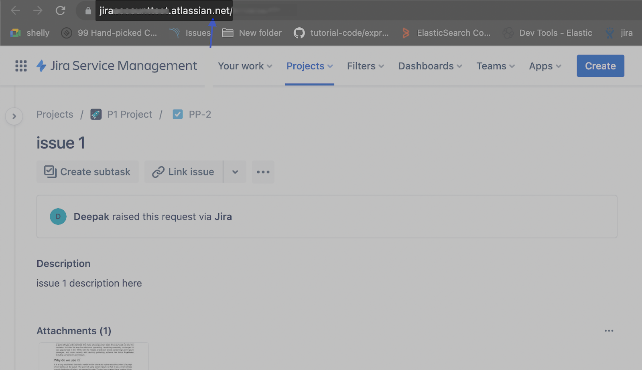642x370 pixels.
Task: Open the Filters dropdown menu
Action: tap(365, 66)
